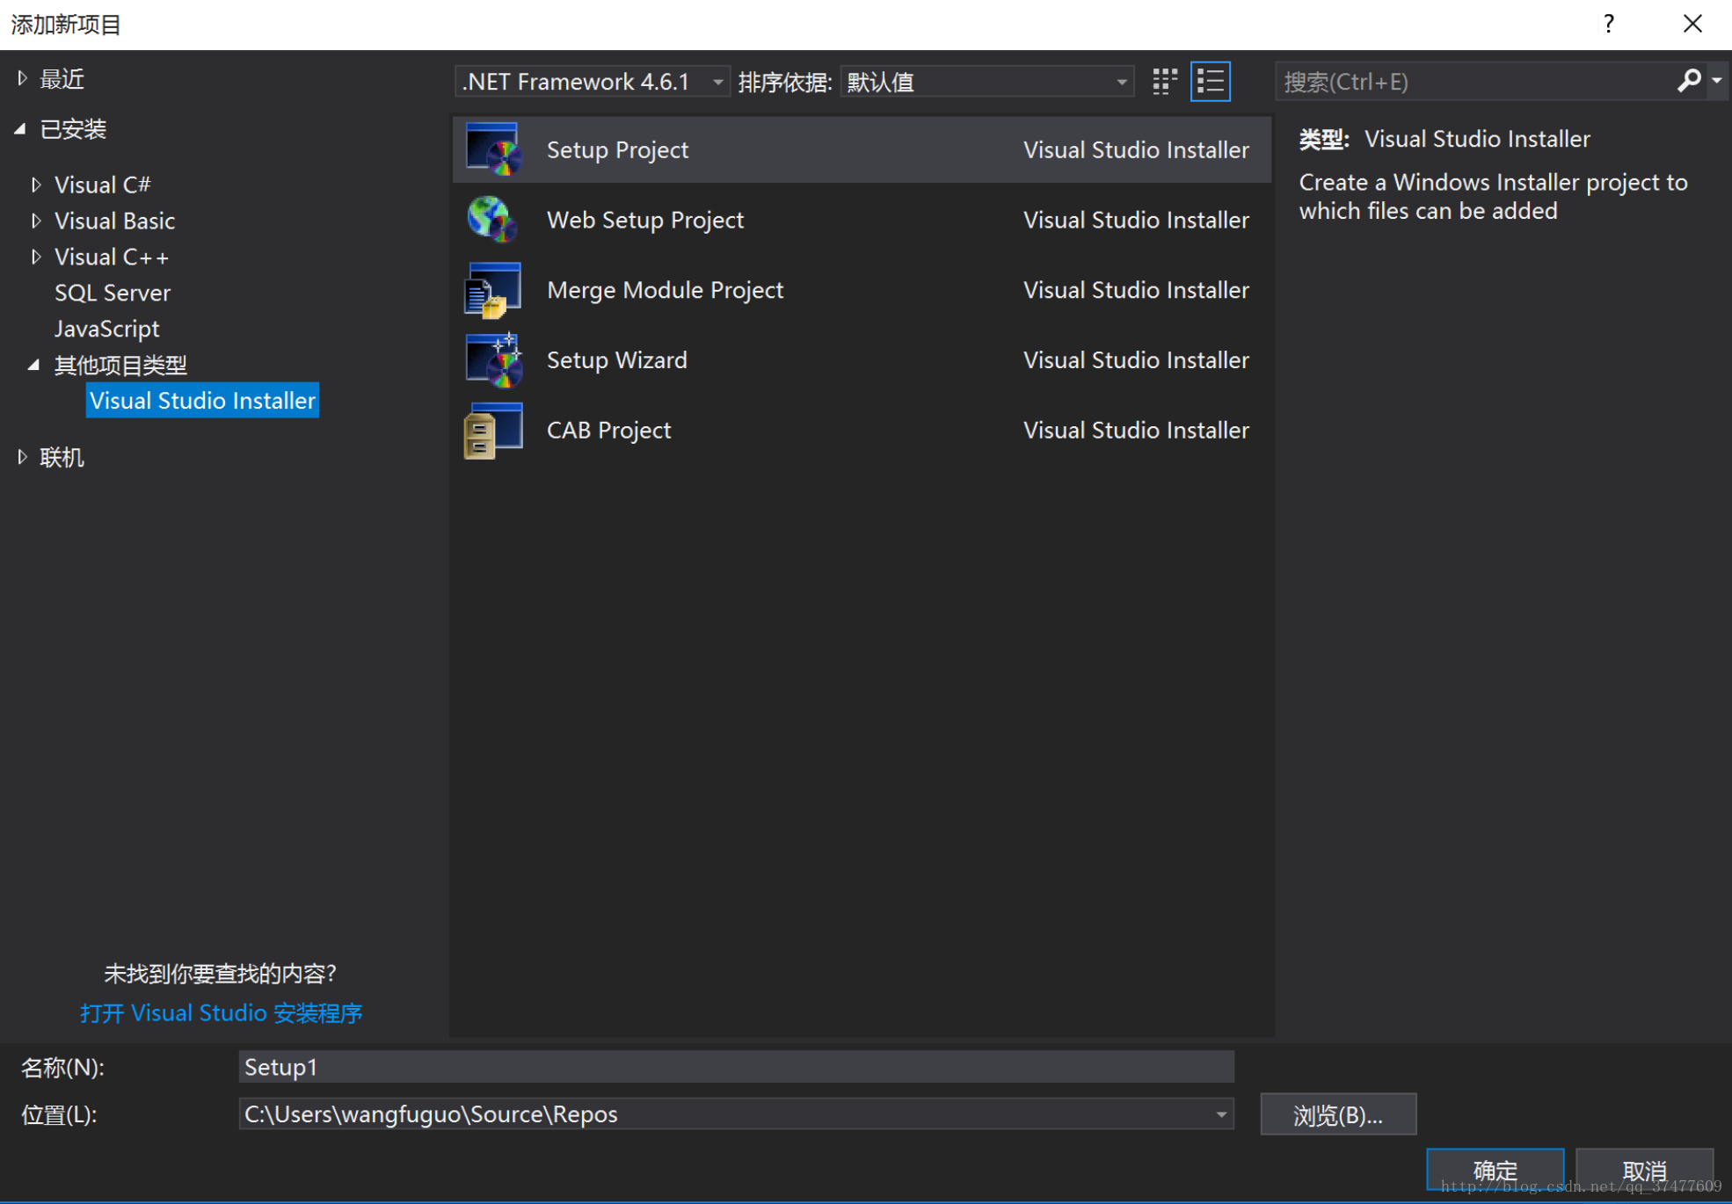Open the .NET Framework 4.6.1 dropdown
Screen dimensions: 1732x1204
[x=593, y=82]
